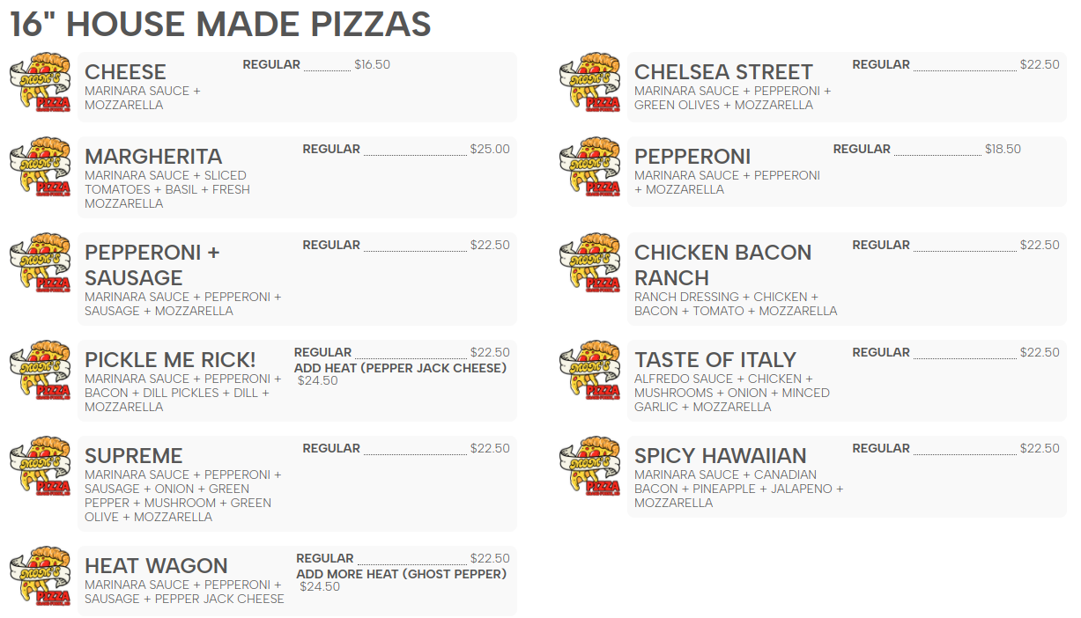Click the $18.50 Pepperoni regular price
Image resolution: width=1081 pixels, height=618 pixels.
[1003, 149]
